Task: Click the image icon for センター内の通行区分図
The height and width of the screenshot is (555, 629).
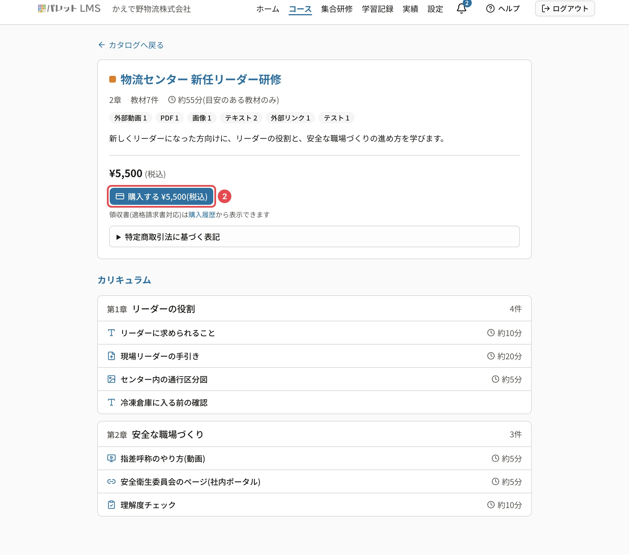Action: click(x=111, y=379)
